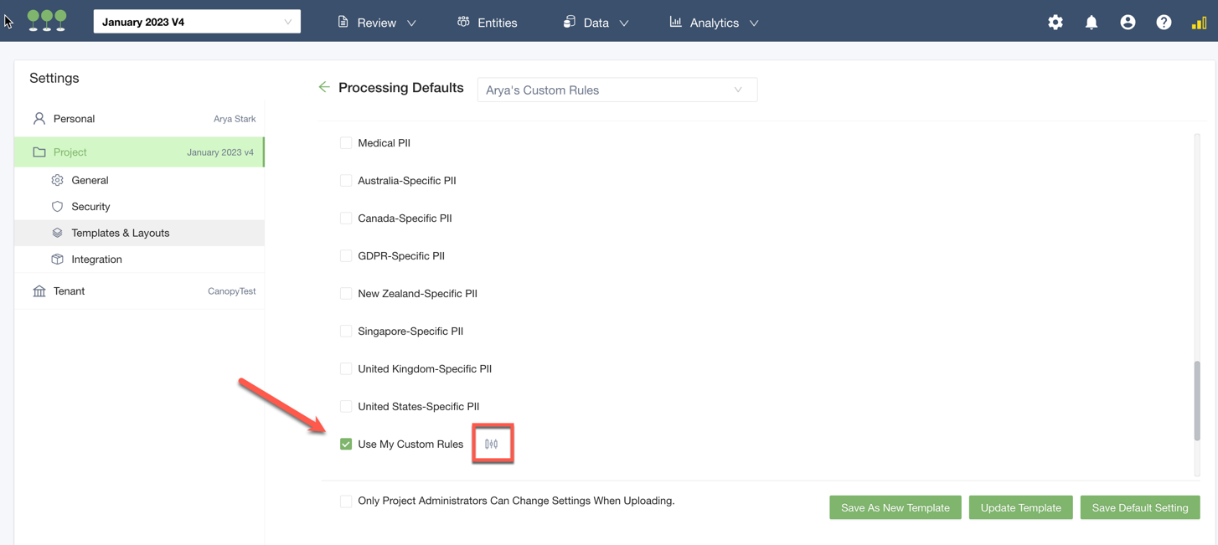1218x545 pixels.
Task: Click the vertical scrollbar in rules list
Action: pyautogui.click(x=1197, y=400)
